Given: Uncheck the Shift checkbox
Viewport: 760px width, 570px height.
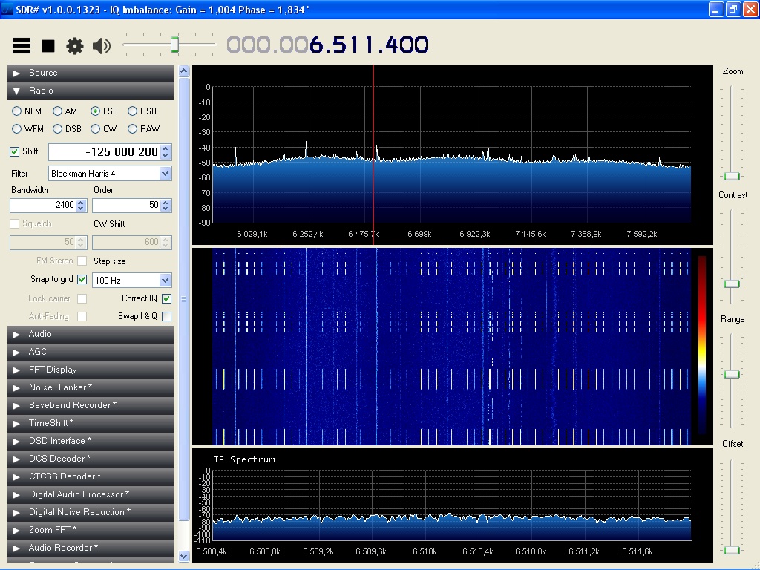Looking at the screenshot, I should click(15, 151).
